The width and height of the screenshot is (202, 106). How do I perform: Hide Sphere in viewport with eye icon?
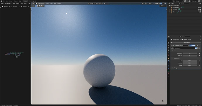[198, 11]
